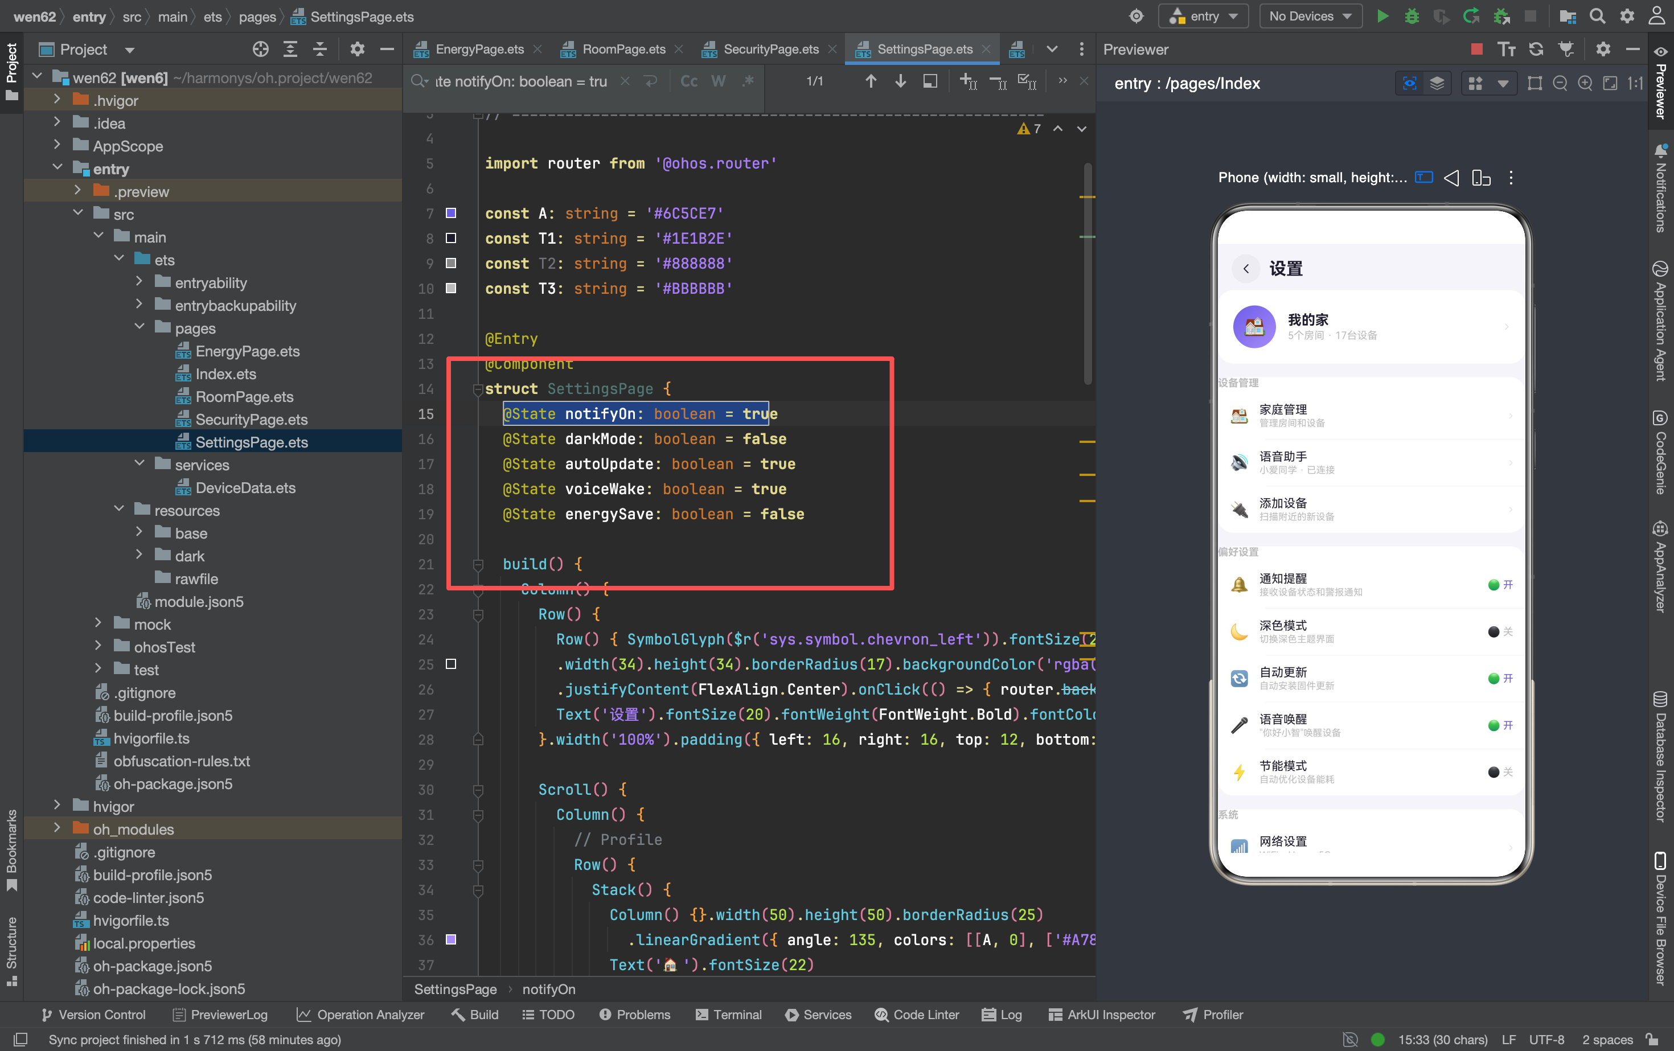Click the #6C5CE7 color swatch in gutter
Screen dimensions: 1674x1051
450,213
